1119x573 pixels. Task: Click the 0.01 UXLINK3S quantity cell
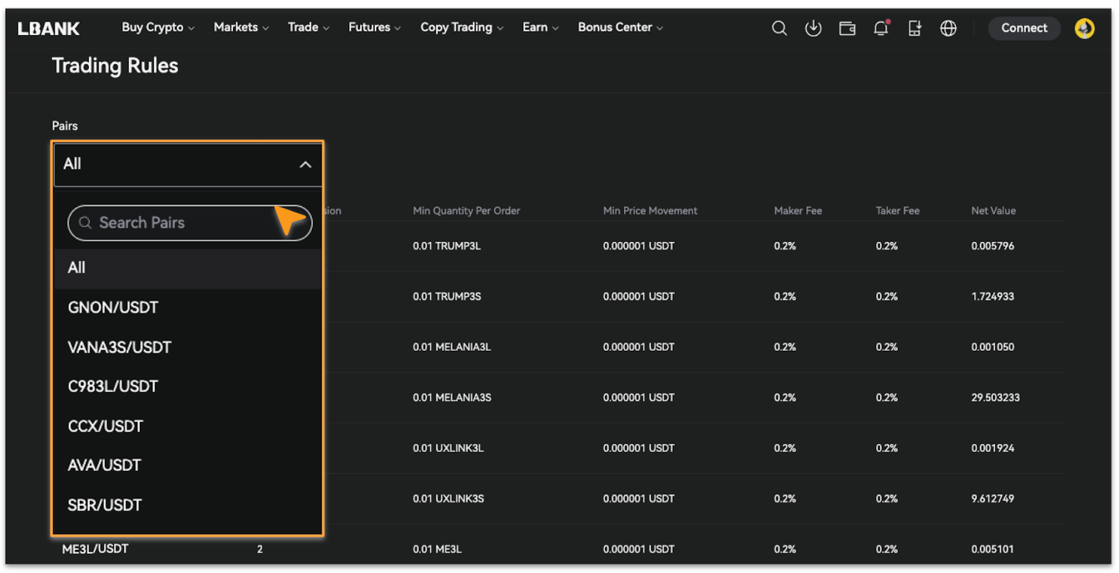[x=448, y=499]
